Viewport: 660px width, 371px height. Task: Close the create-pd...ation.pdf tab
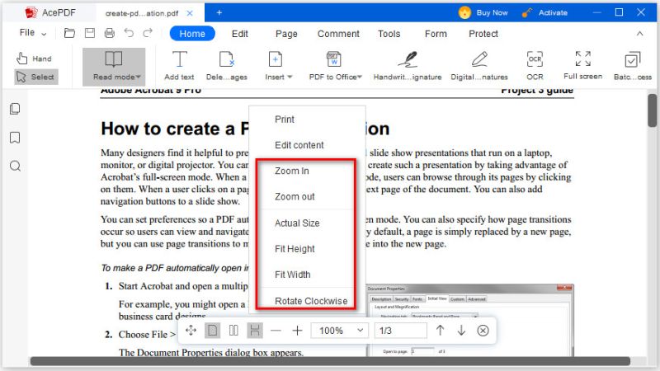190,13
